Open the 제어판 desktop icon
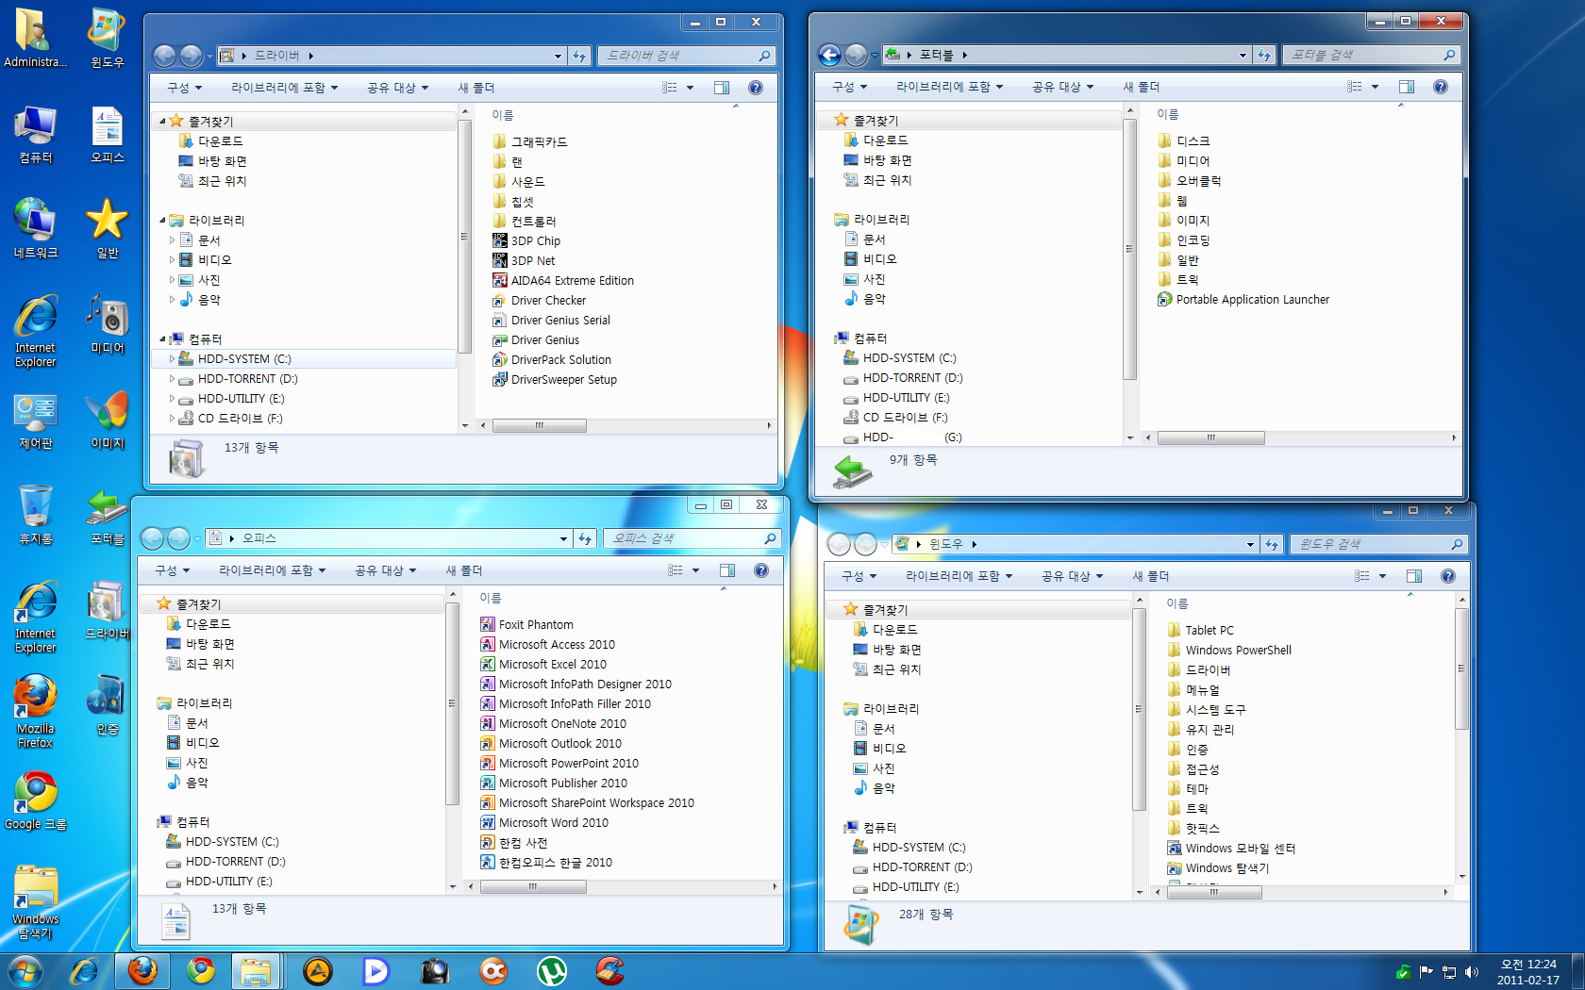Screen dimensions: 1585x990 (x=35, y=421)
